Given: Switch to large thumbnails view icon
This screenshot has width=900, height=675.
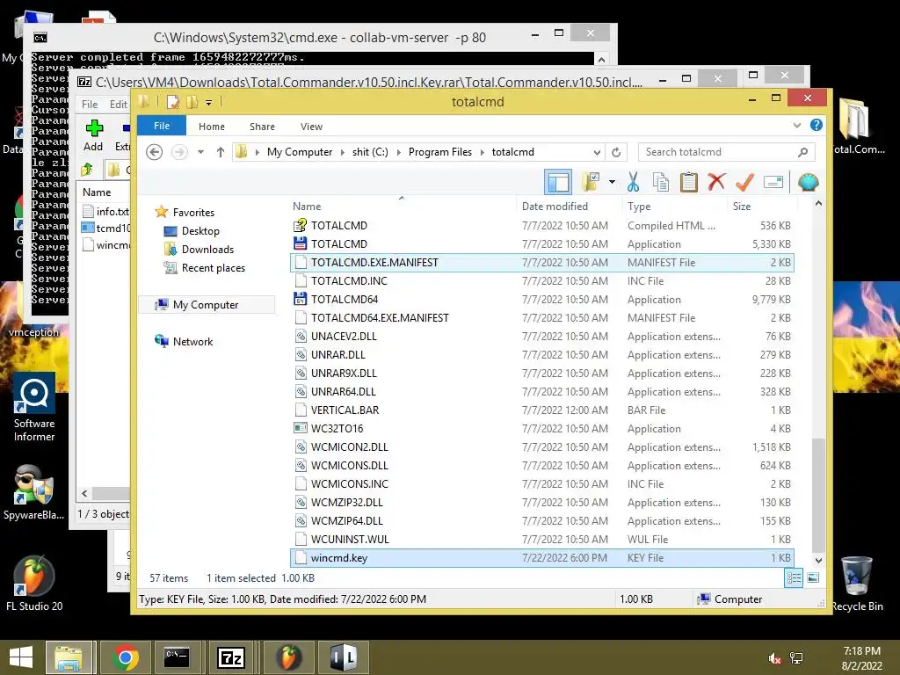Looking at the screenshot, I should [x=813, y=578].
